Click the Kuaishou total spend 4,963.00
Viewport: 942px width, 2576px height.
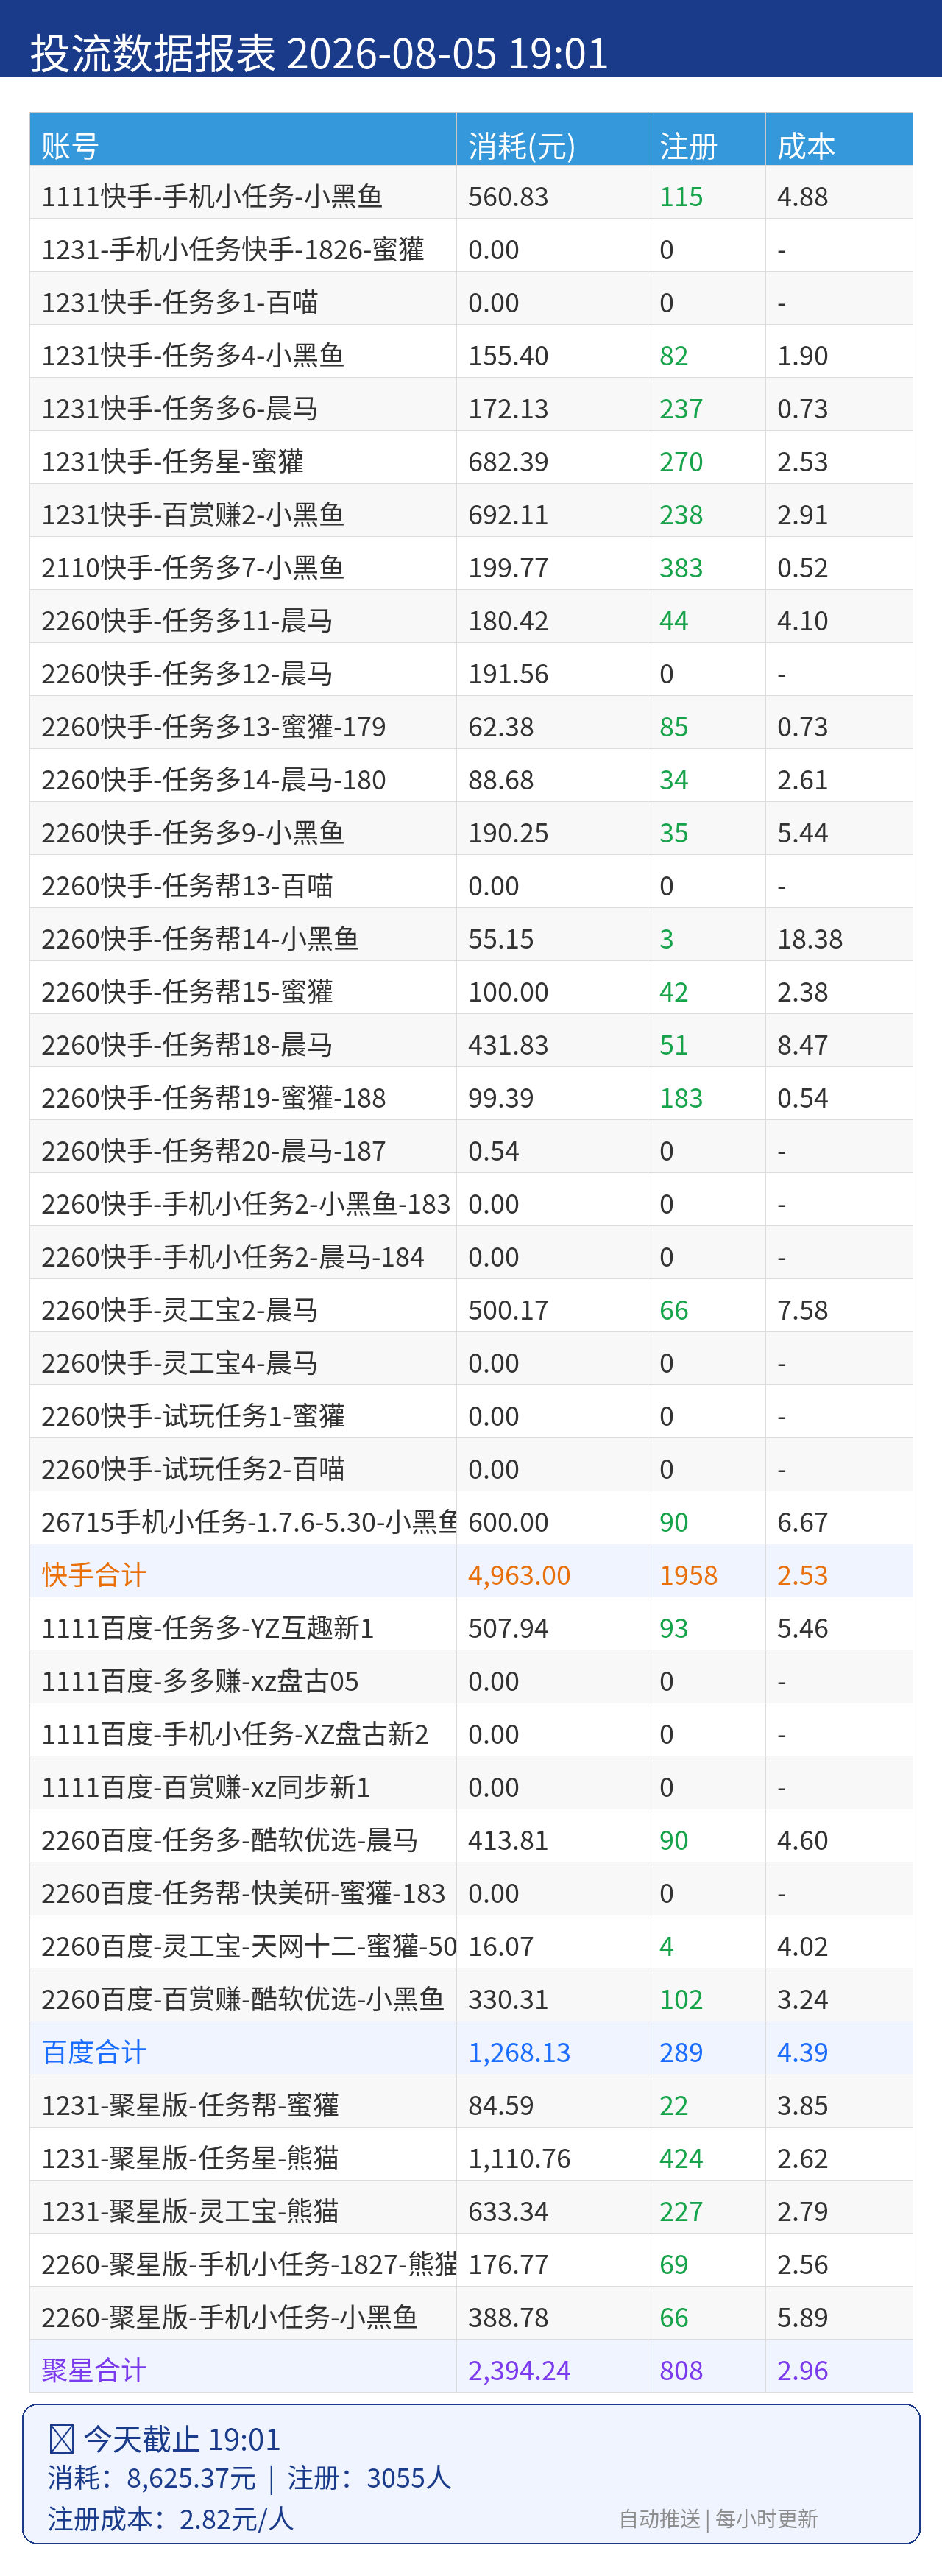520,1575
